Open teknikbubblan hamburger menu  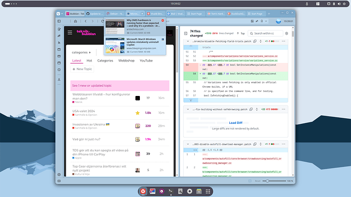click(70, 32)
